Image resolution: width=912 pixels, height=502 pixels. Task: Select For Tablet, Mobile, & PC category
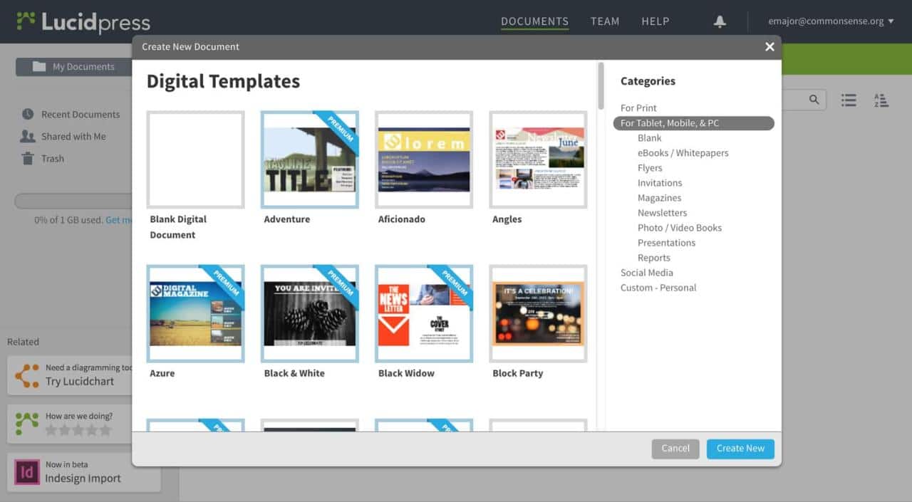pyautogui.click(x=670, y=123)
